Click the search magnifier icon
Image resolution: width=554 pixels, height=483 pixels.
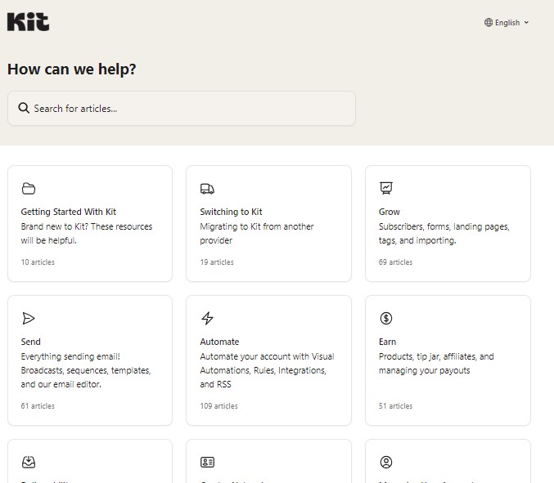(x=24, y=108)
